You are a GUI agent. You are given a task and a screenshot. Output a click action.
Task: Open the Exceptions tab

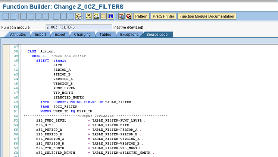click(x=129, y=35)
